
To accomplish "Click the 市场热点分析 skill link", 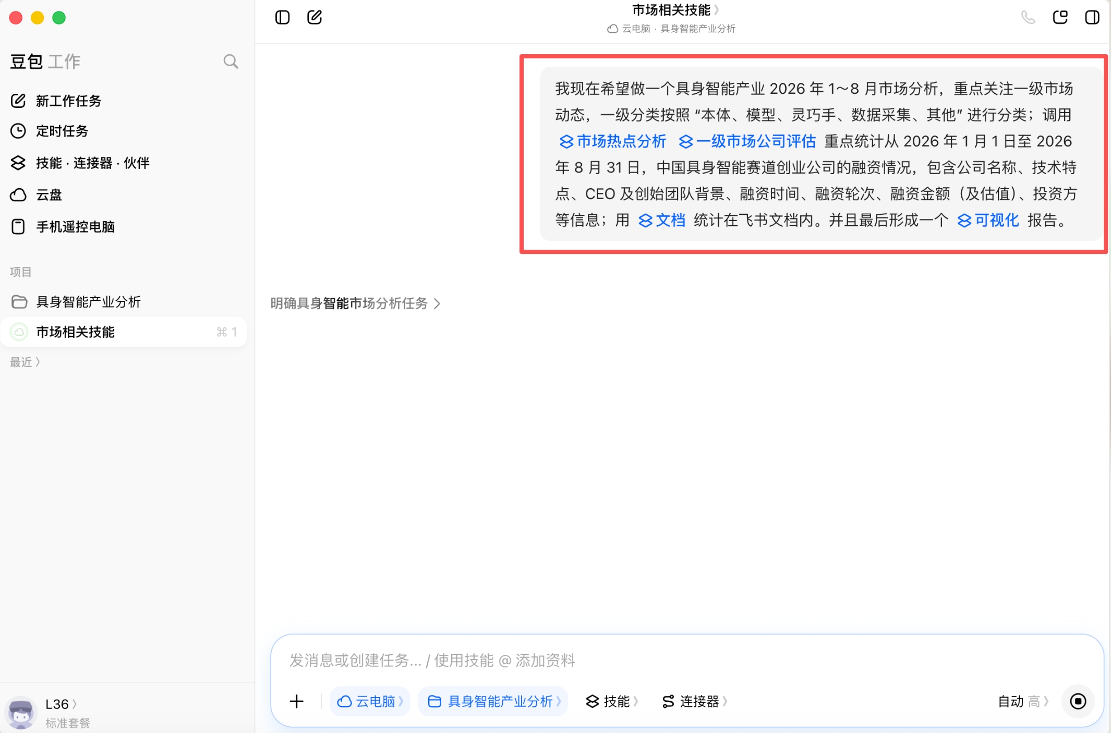I will 613,141.
